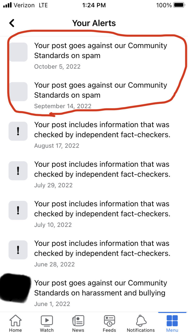The height and width of the screenshot is (334, 188).
Task: Tap the back arrow in header
Action: pyautogui.click(x=12, y=23)
